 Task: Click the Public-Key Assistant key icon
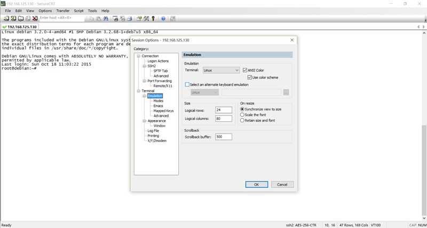click(153, 19)
